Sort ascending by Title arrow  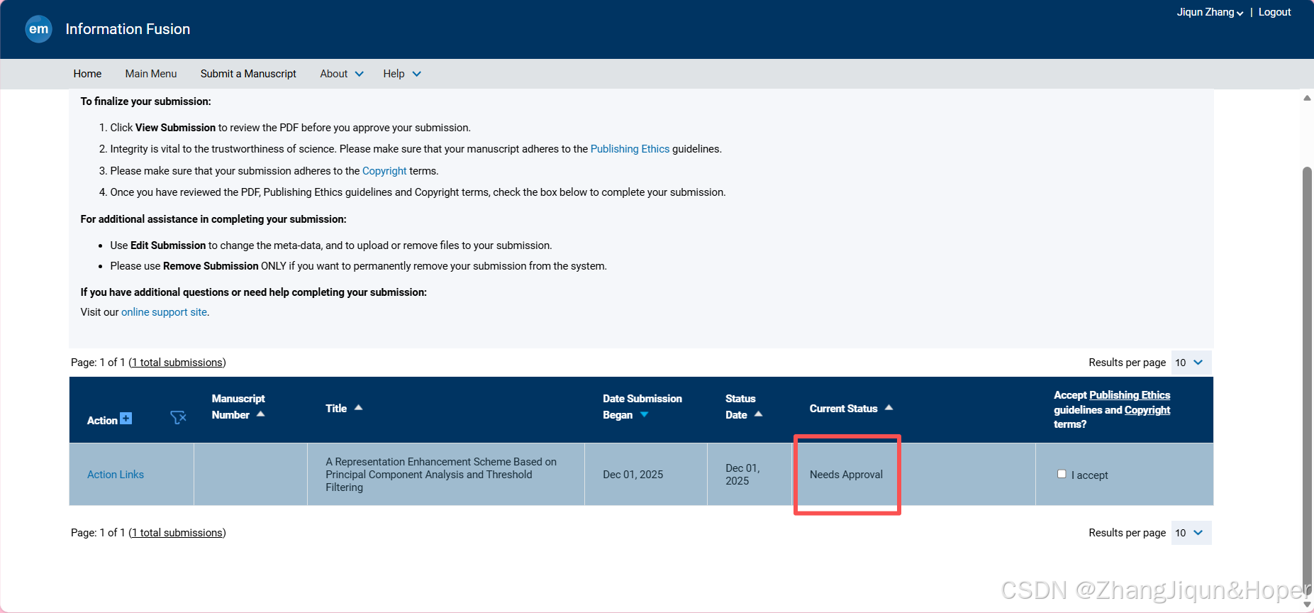pyautogui.click(x=358, y=408)
